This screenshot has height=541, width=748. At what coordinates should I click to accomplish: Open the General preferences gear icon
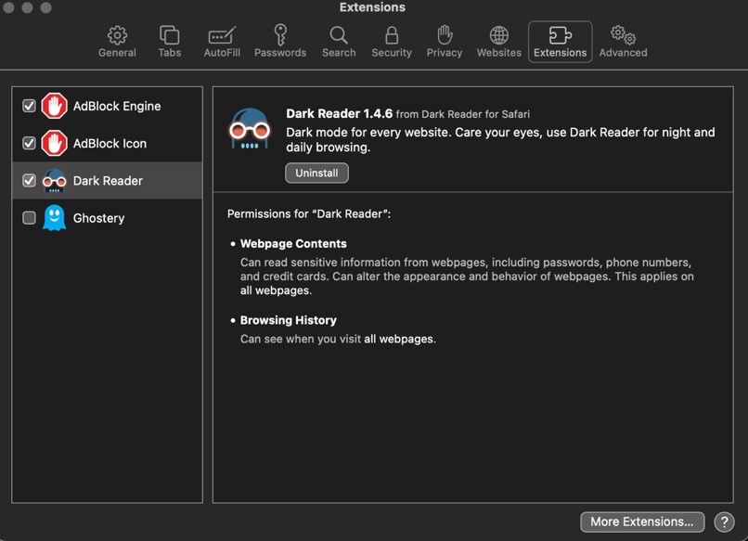117,35
